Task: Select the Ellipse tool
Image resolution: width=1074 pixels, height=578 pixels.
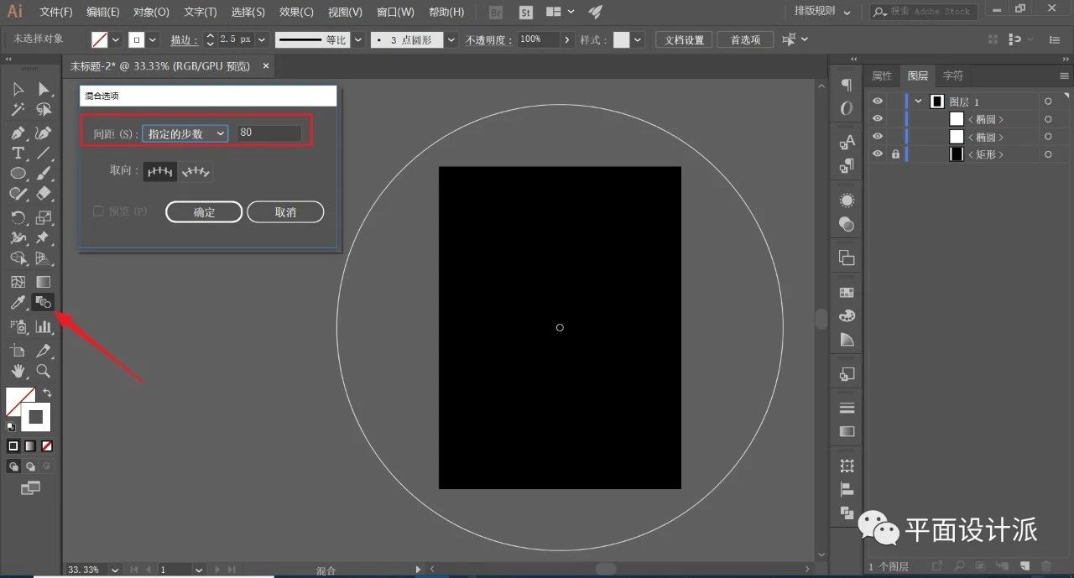Action: coord(18,173)
